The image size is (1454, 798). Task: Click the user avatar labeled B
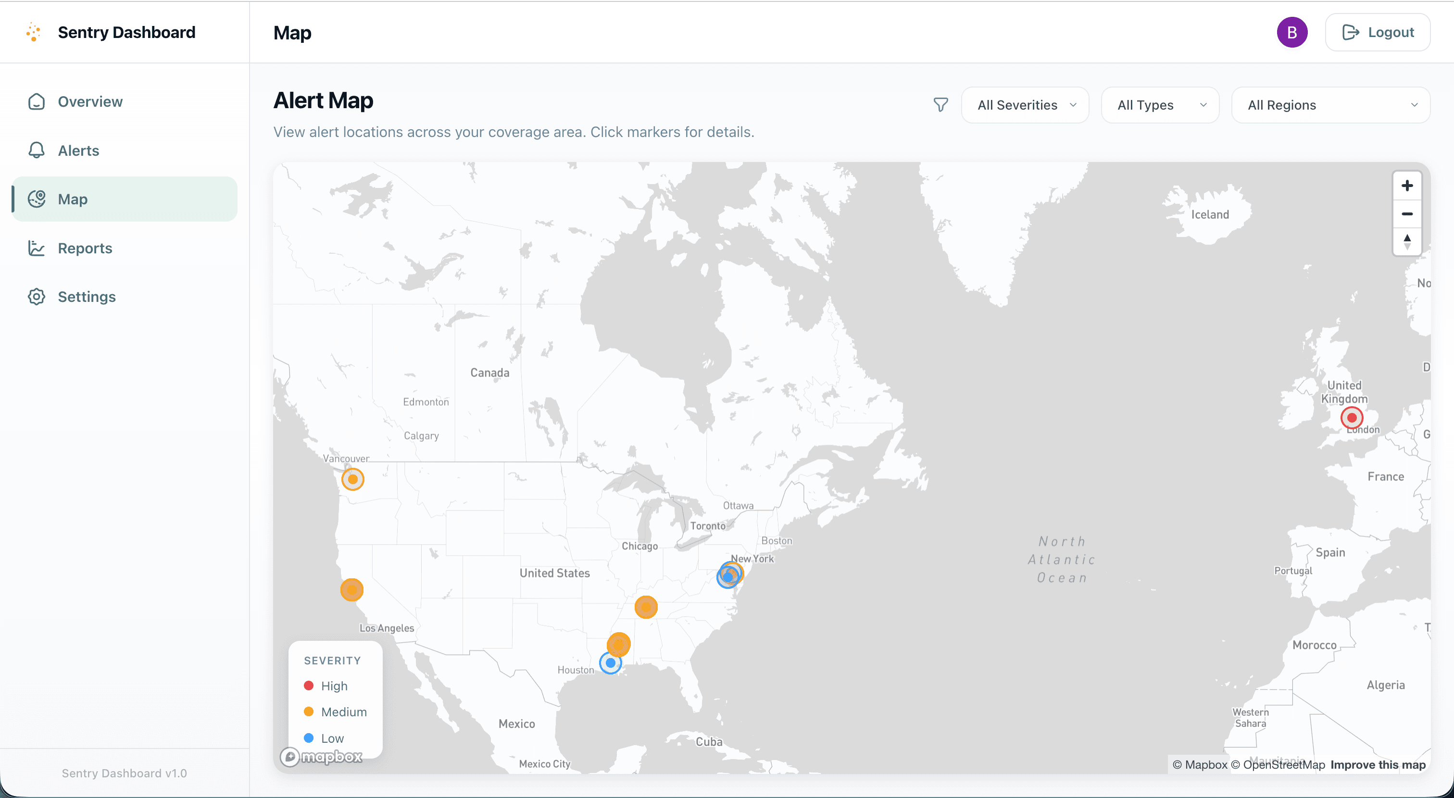tap(1292, 32)
